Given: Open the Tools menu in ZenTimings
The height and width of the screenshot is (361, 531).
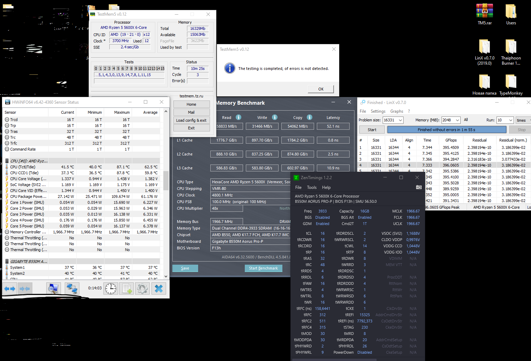Looking at the screenshot, I should tap(312, 187).
